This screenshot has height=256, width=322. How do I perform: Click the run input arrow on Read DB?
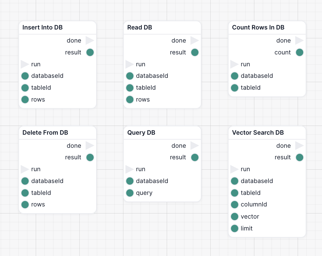pos(129,64)
